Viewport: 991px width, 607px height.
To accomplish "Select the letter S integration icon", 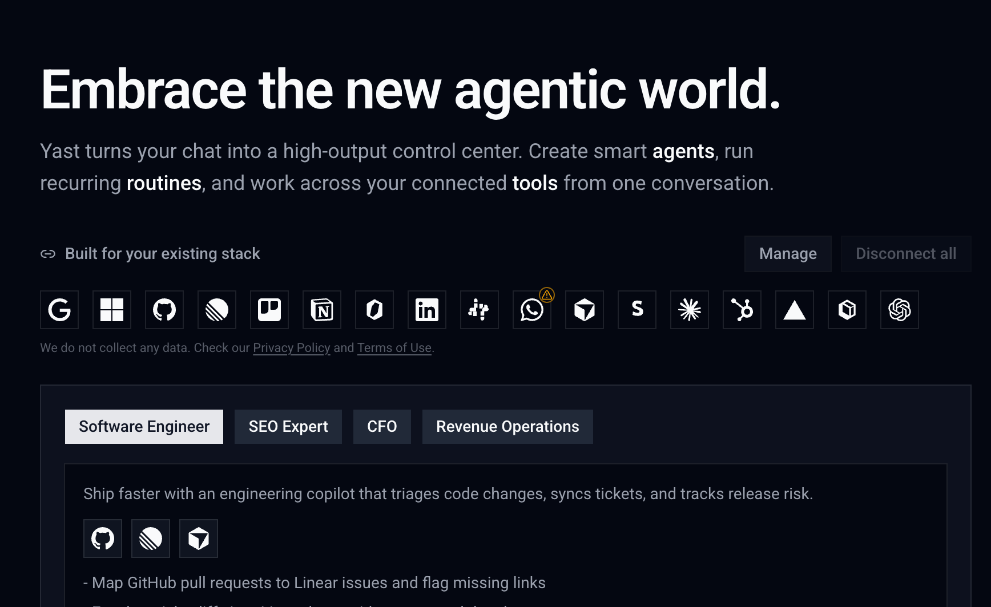I will point(637,310).
